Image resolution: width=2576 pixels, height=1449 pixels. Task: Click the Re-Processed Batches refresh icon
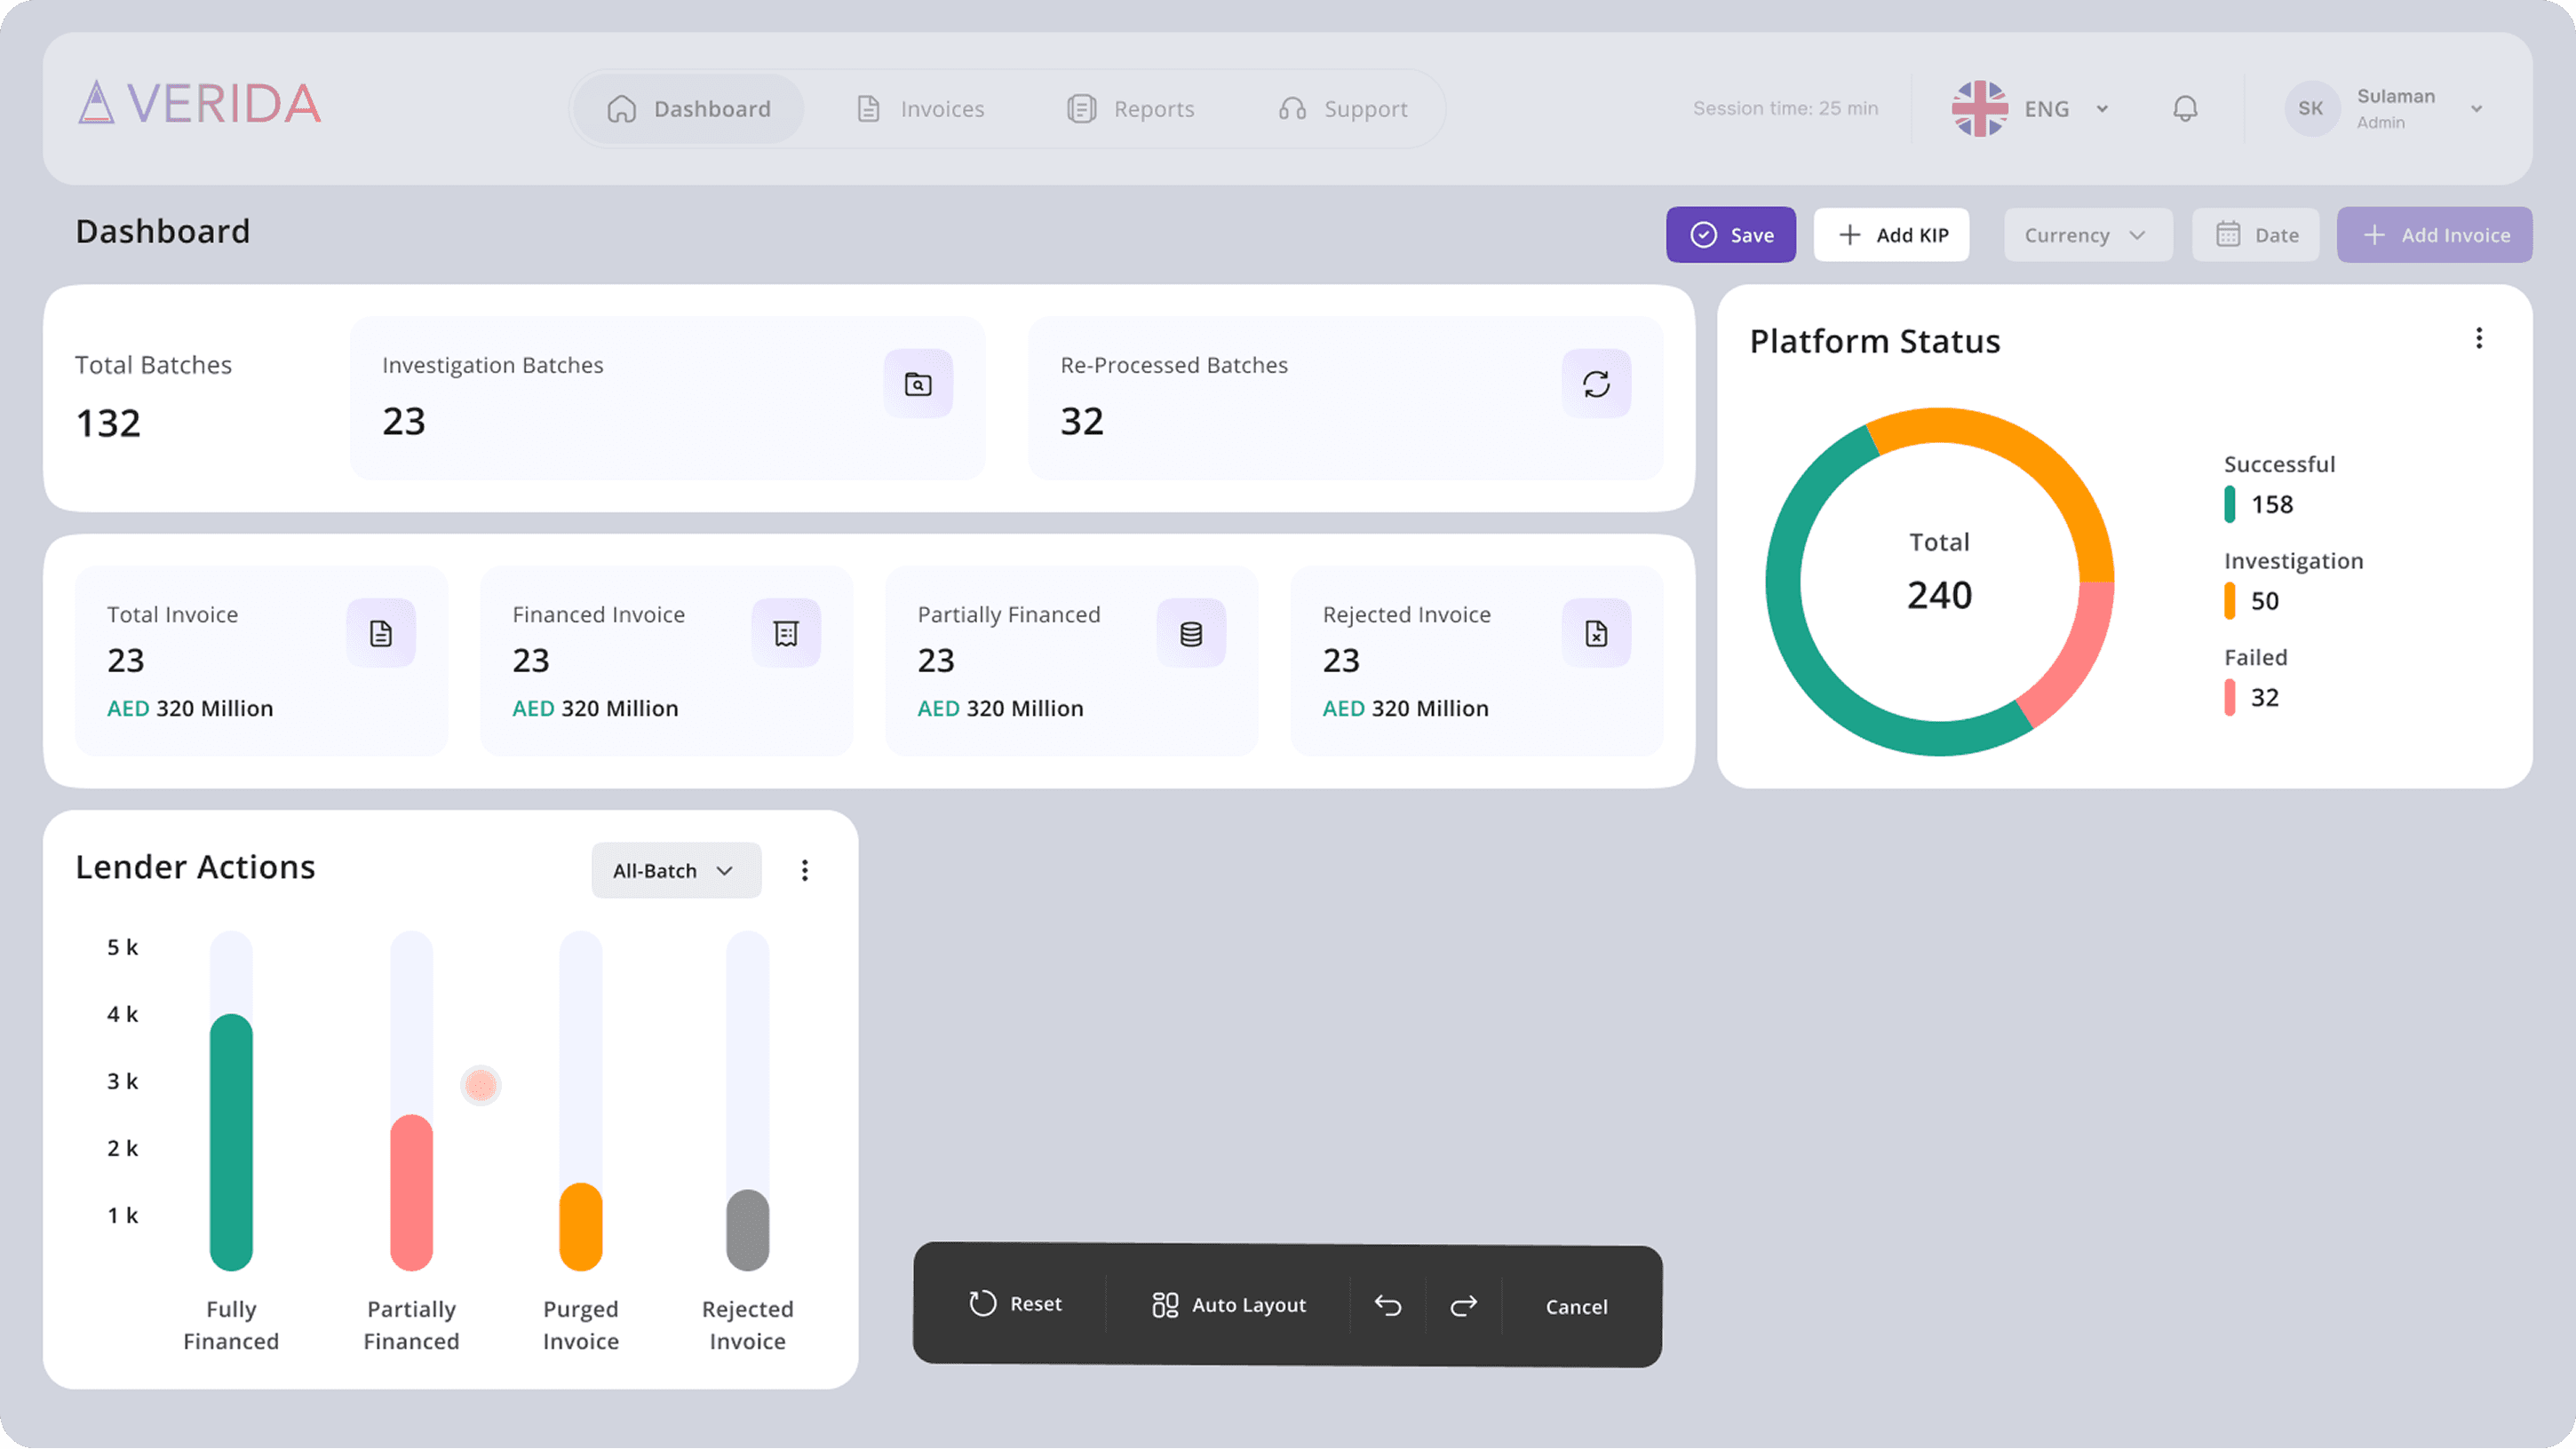(1596, 384)
